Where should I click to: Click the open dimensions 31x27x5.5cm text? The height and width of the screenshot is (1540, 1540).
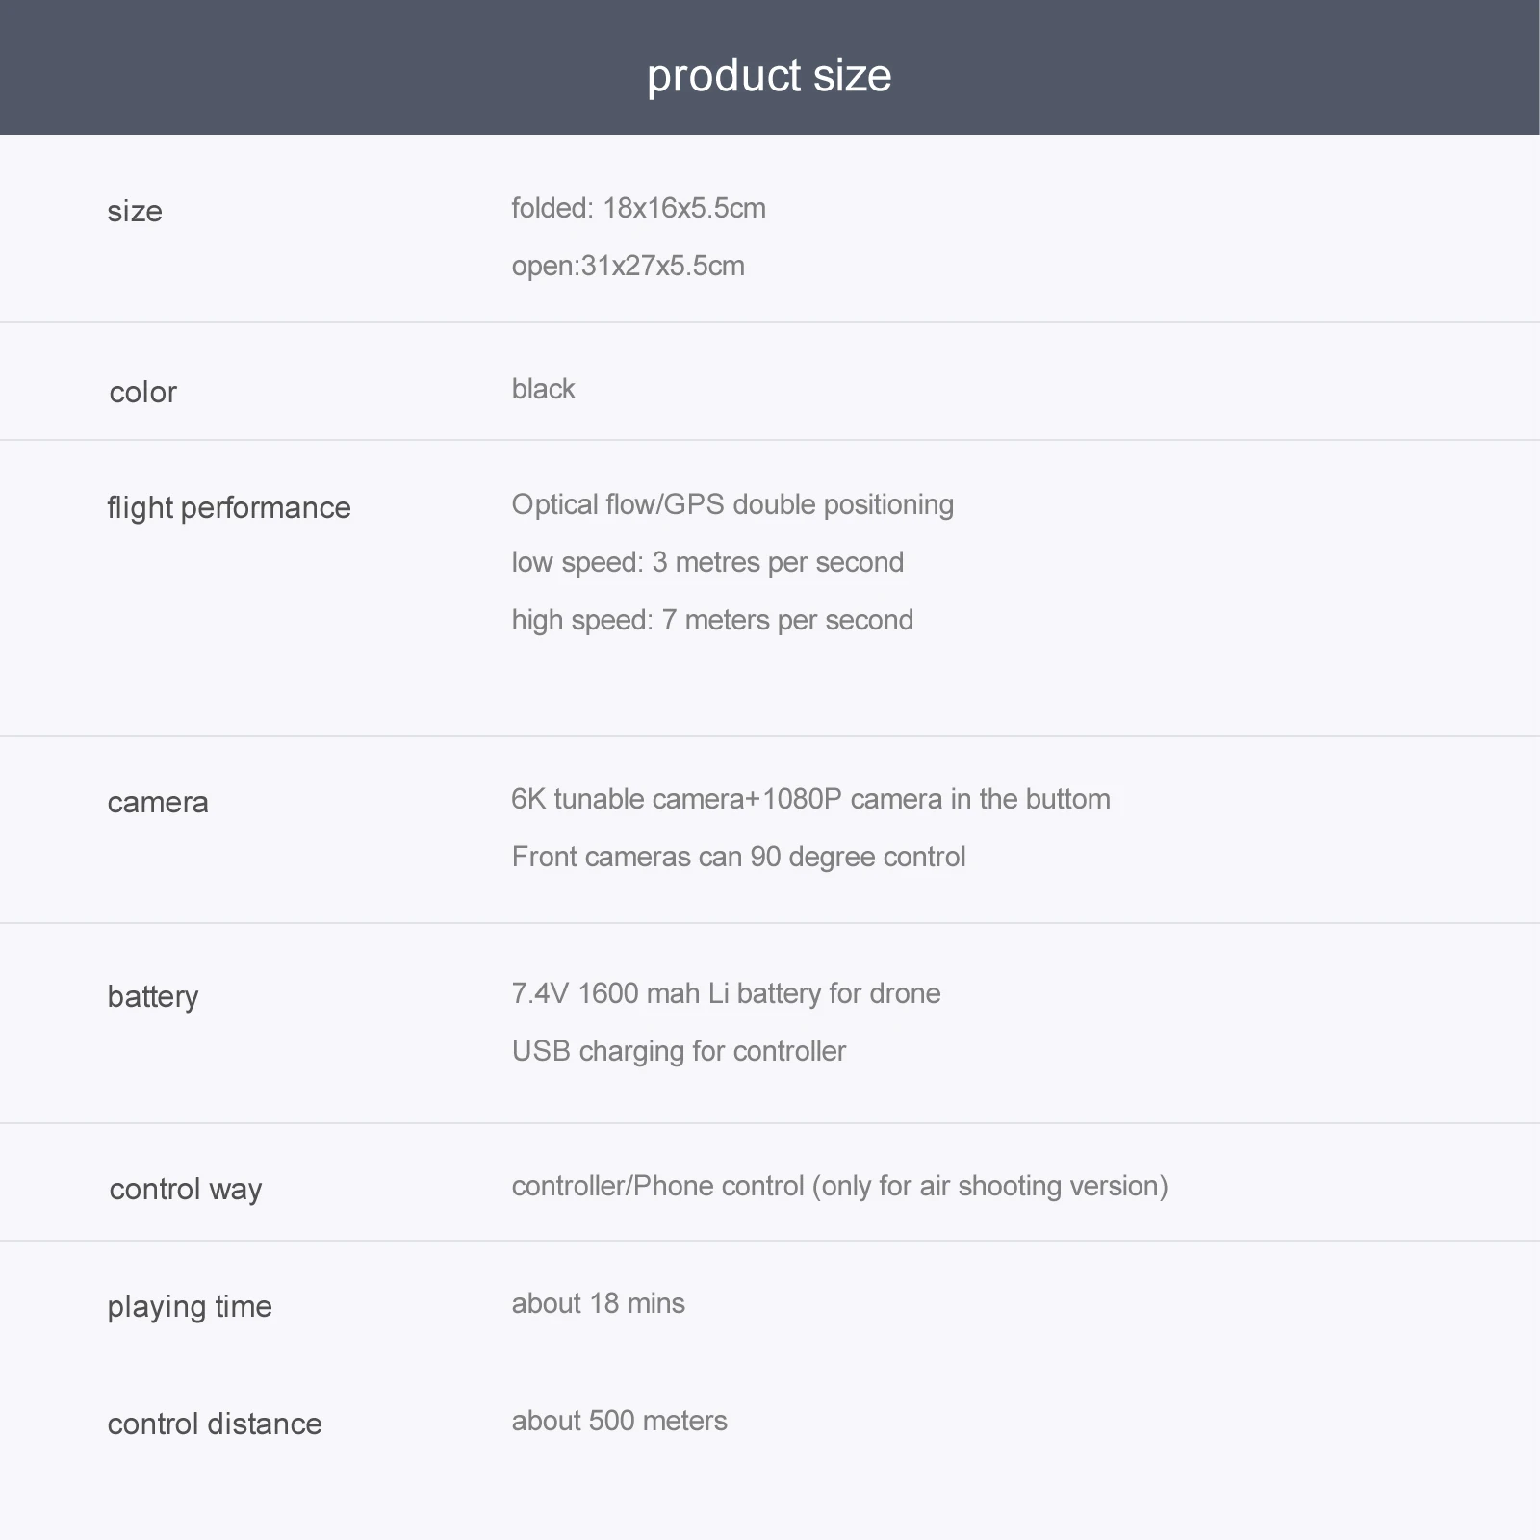(628, 266)
